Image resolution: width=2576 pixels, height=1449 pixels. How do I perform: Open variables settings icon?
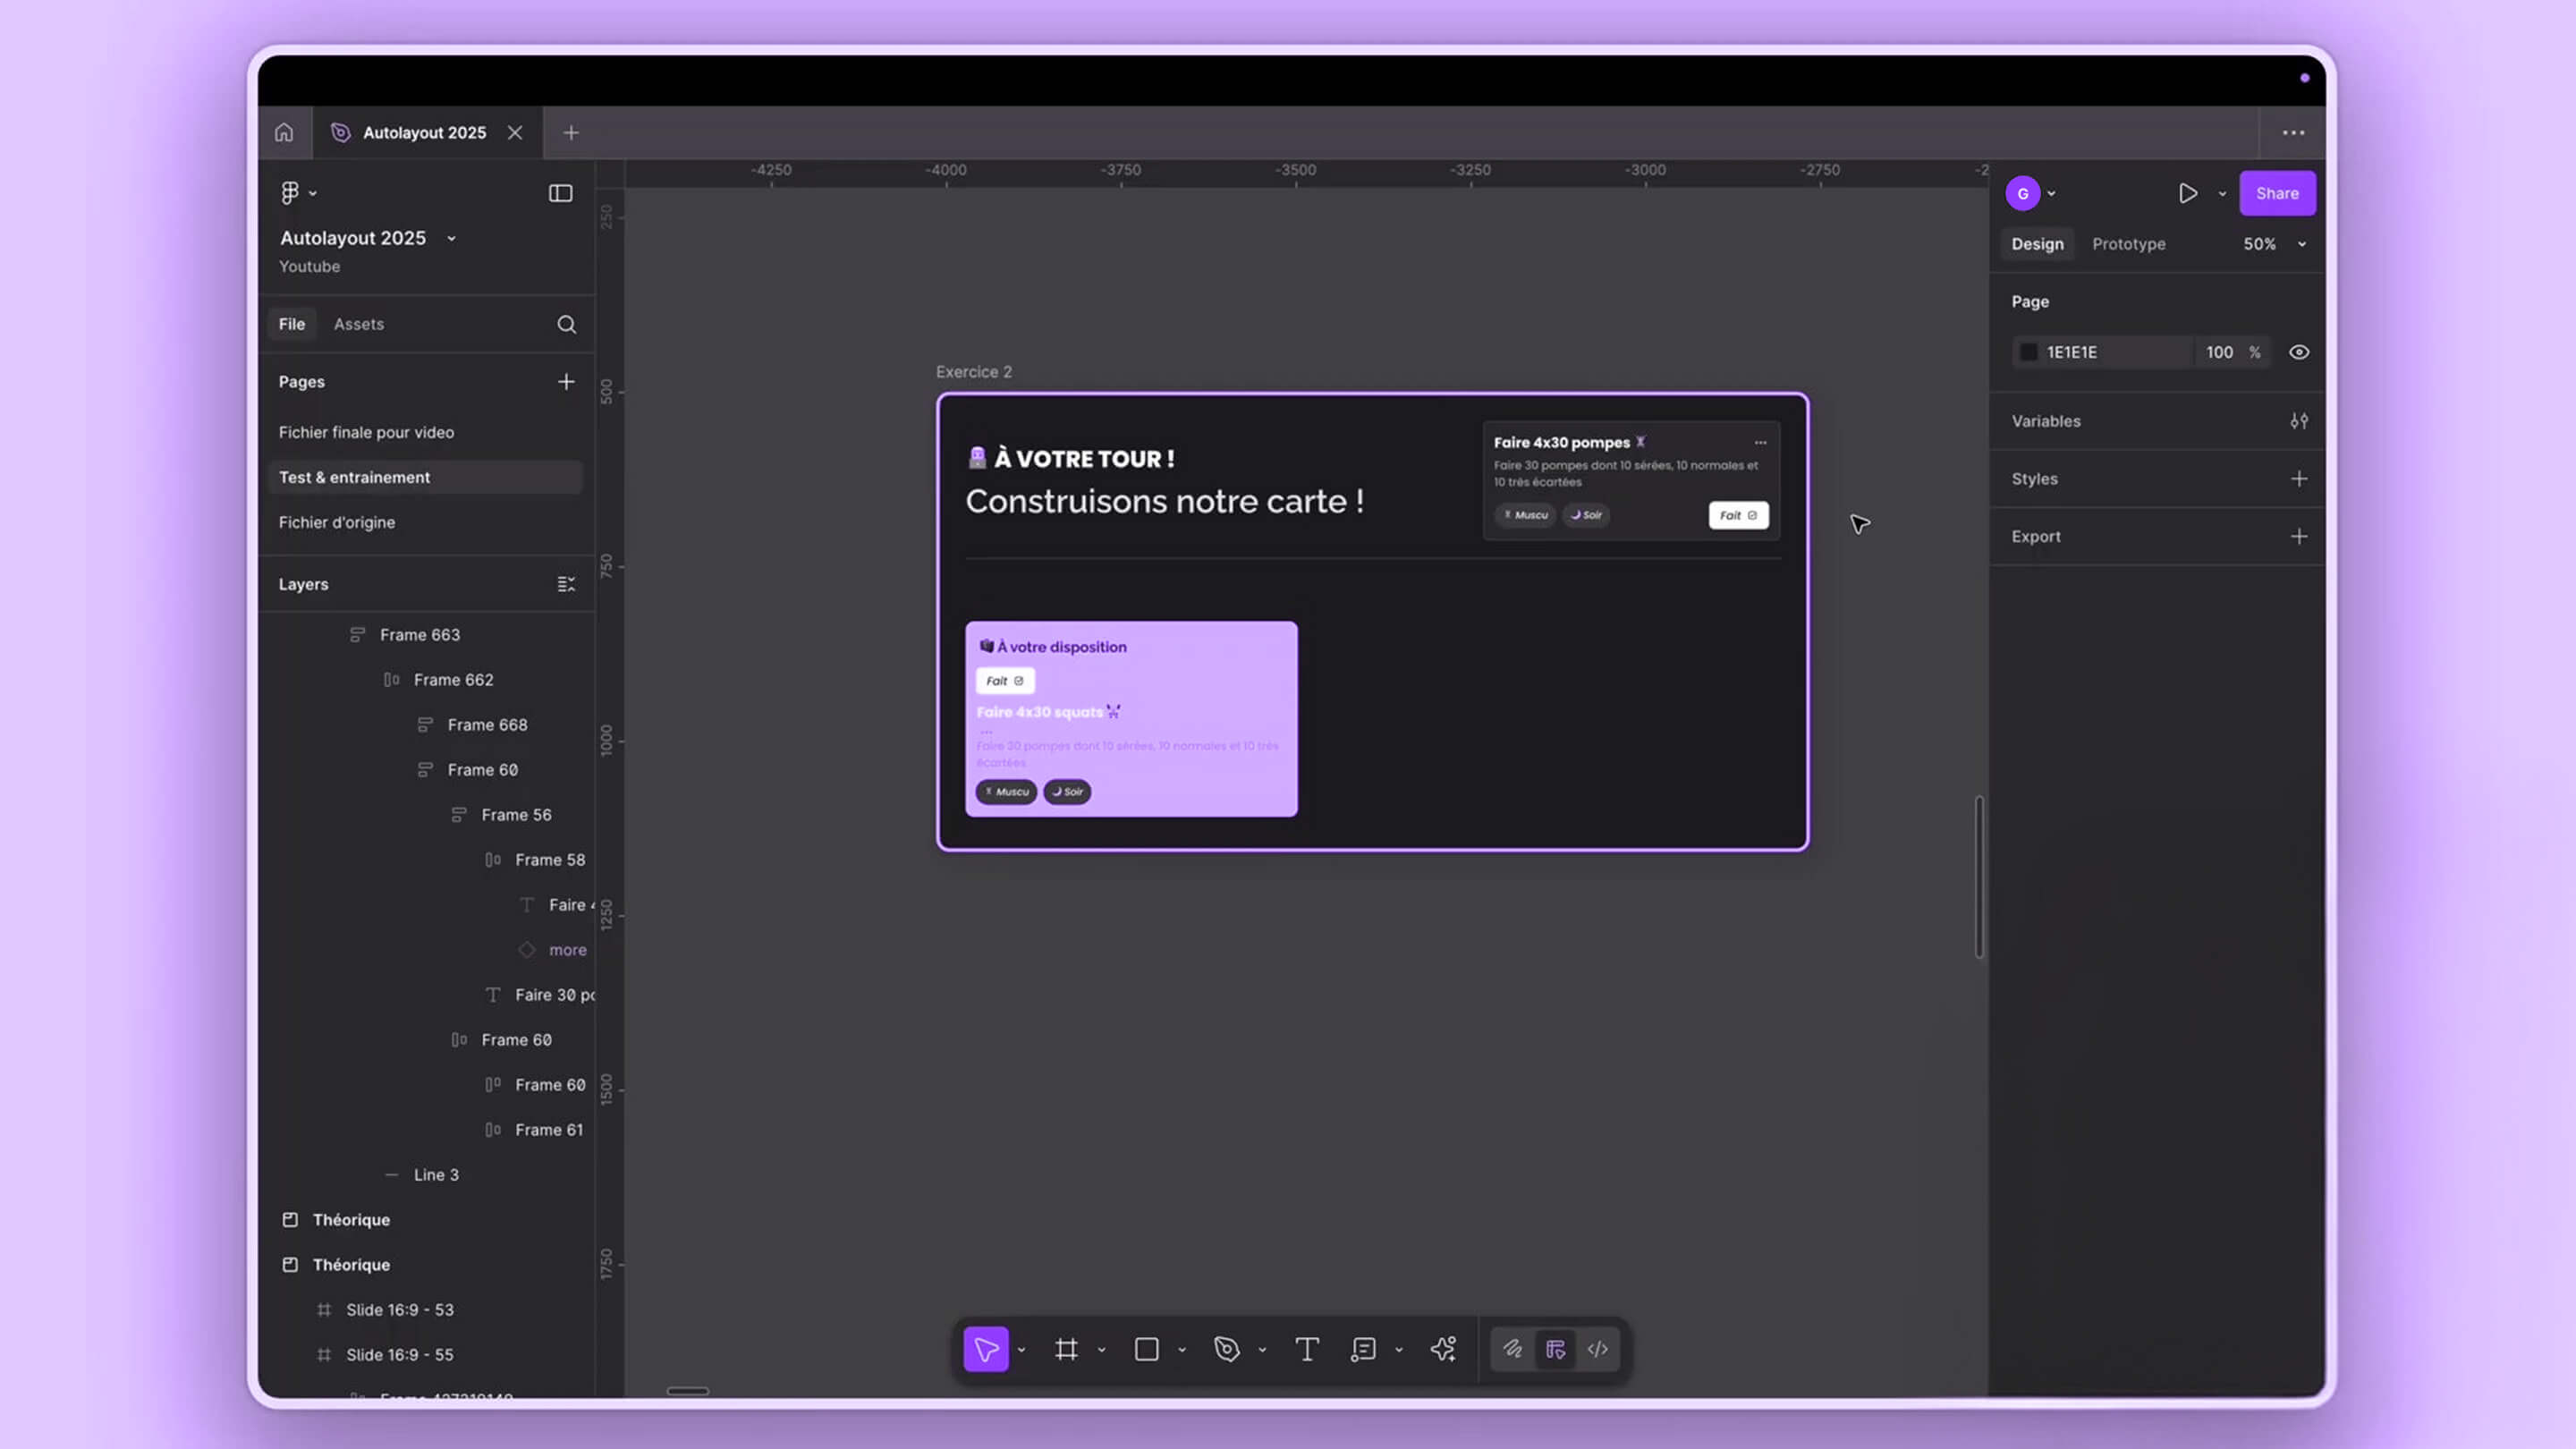point(2299,421)
